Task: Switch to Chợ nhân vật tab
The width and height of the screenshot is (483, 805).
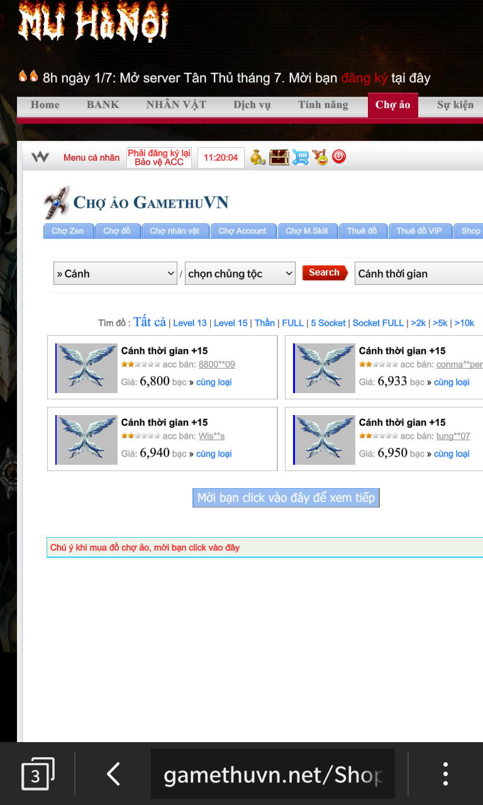Action: pos(175,231)
